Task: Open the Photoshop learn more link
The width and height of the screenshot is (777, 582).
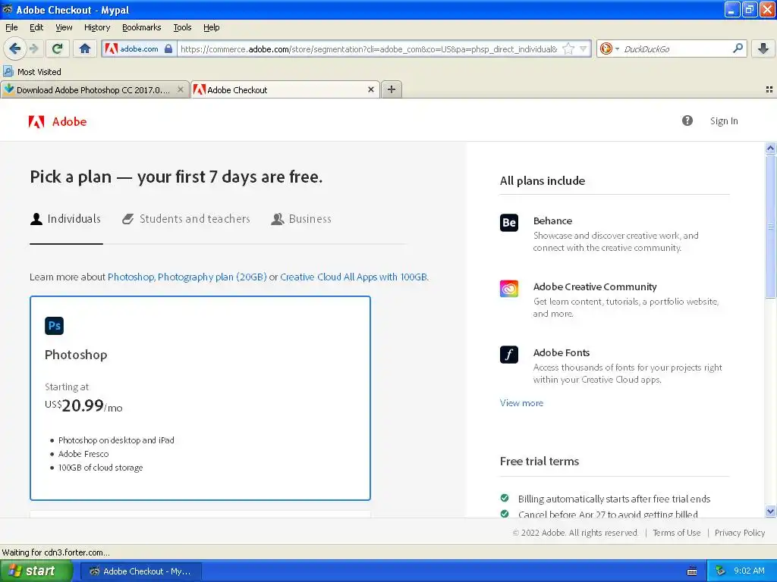Action: point(131,277)
